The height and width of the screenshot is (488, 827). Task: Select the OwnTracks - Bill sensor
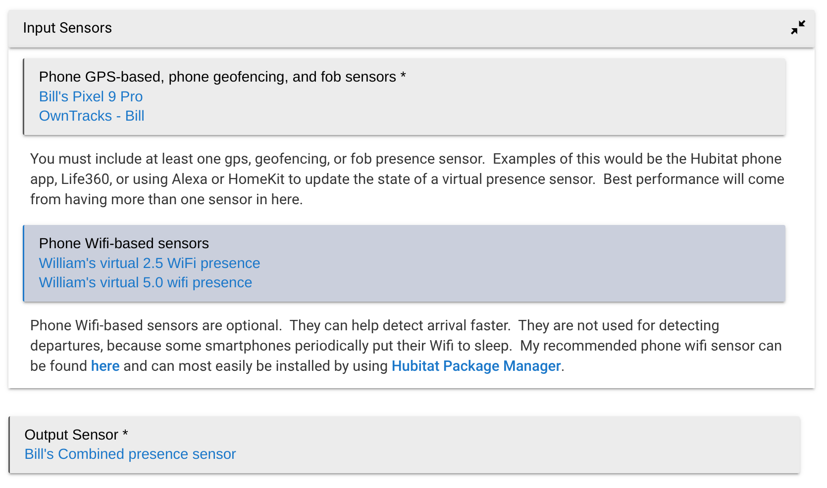pos(92,116)
